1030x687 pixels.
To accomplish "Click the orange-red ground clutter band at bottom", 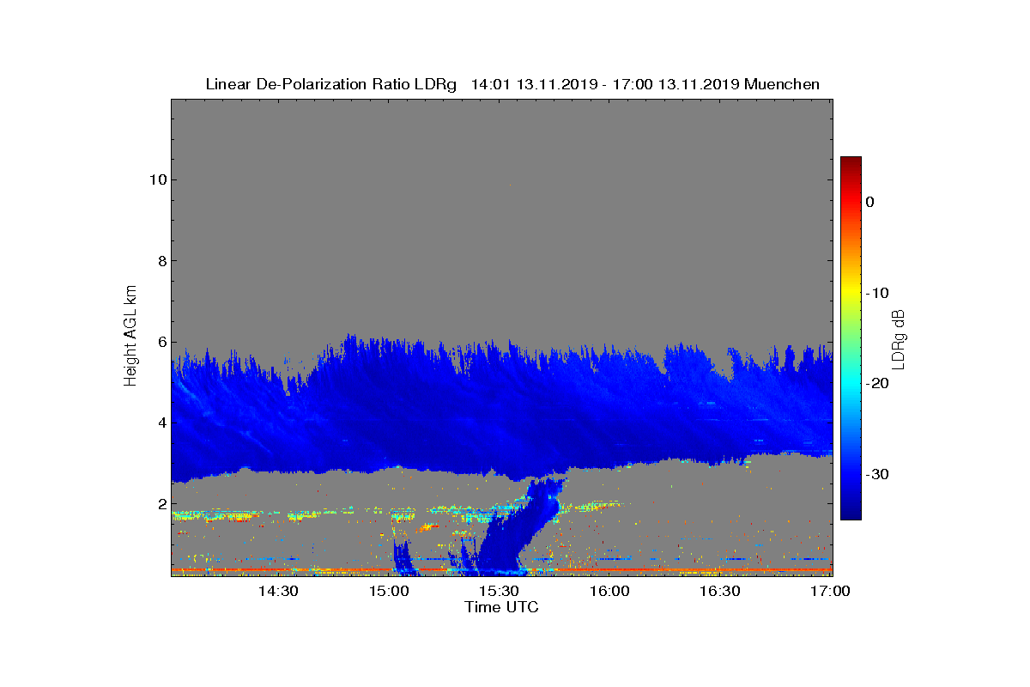I will (502, 569).
